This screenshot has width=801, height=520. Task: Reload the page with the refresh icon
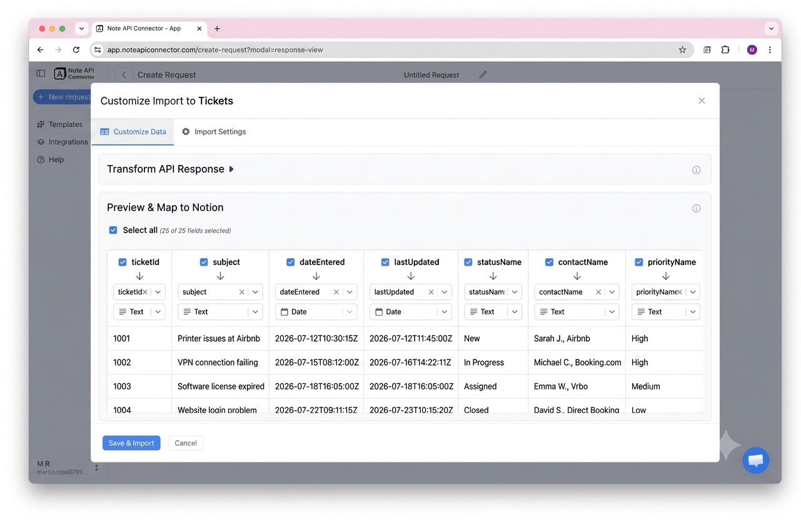click(x=76, y=50)
